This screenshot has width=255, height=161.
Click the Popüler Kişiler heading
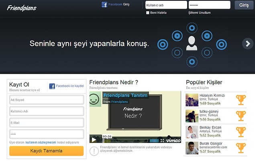pos(204,82)
